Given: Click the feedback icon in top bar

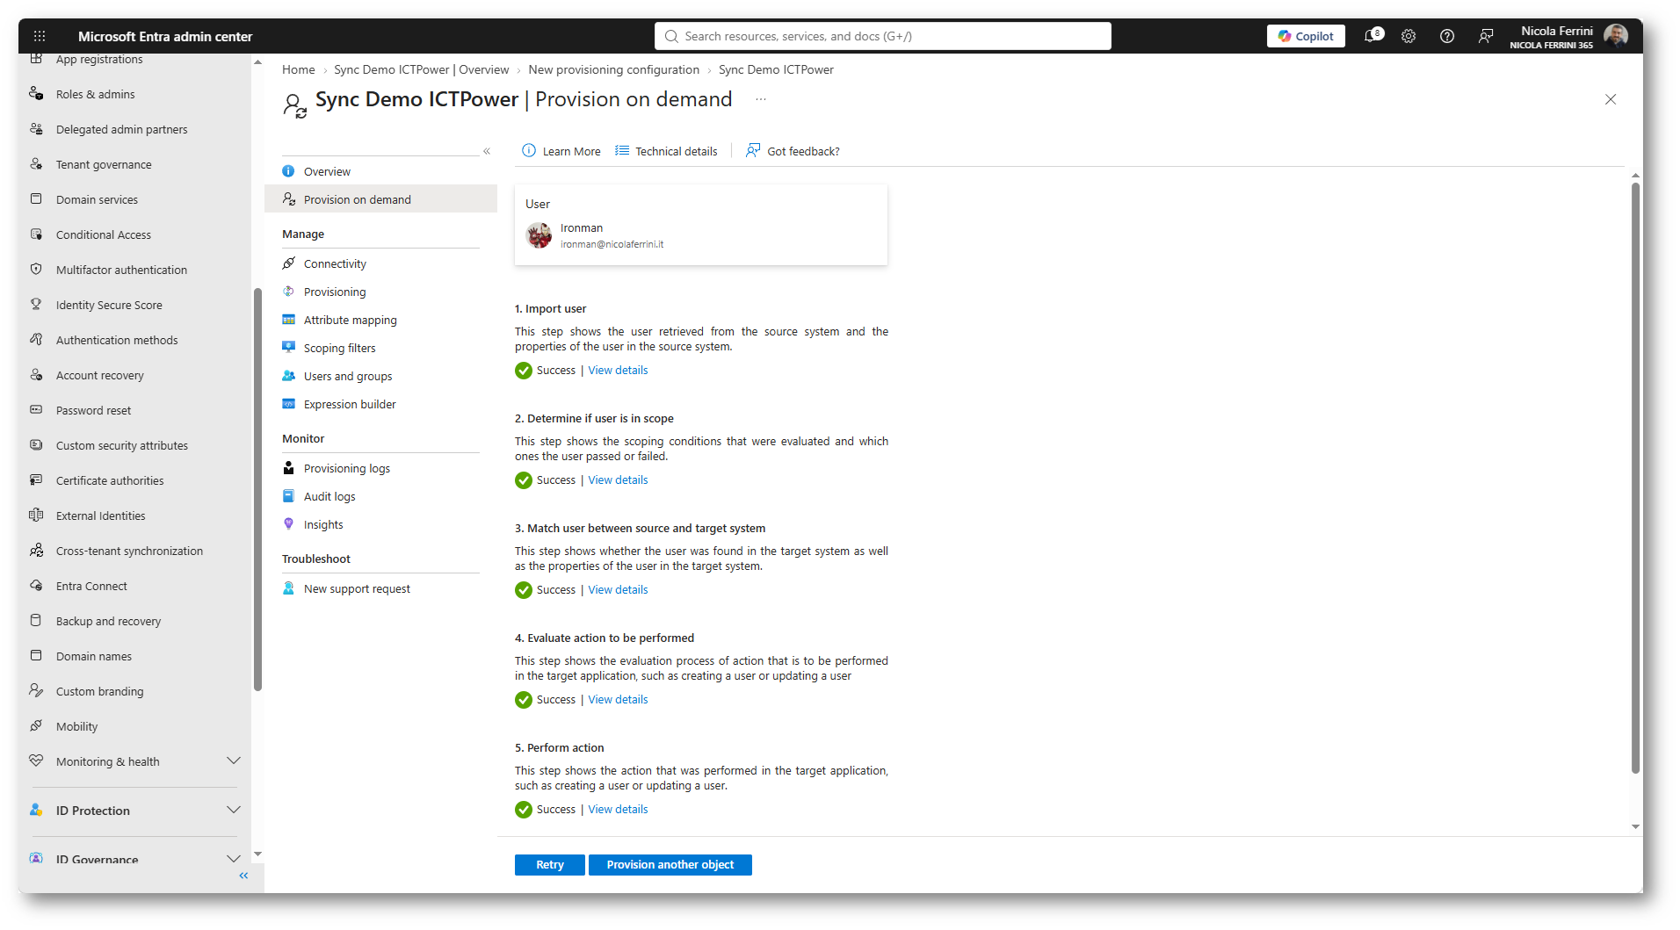Looking at the screenshot, I should (1486, 36).
